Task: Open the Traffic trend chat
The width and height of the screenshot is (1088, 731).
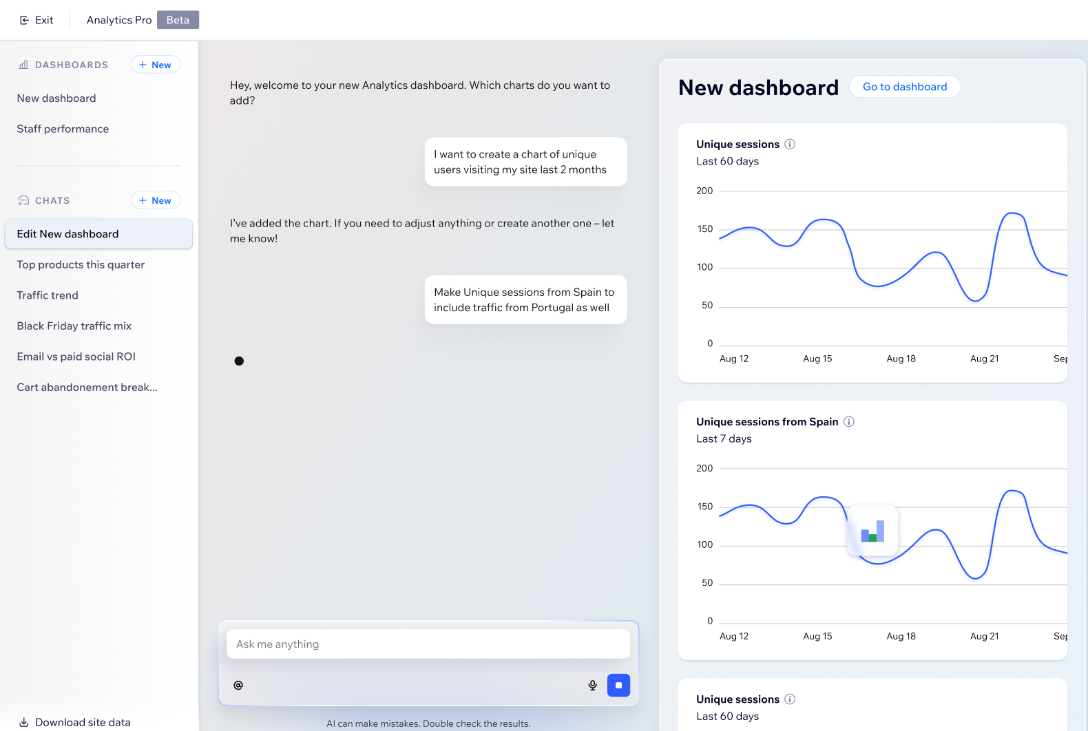Action: tap(48, 295)
